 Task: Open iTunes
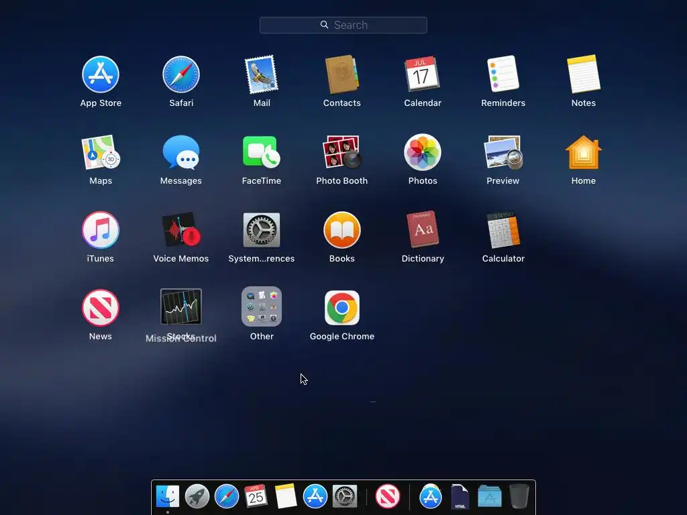click(x=101, y=230)
